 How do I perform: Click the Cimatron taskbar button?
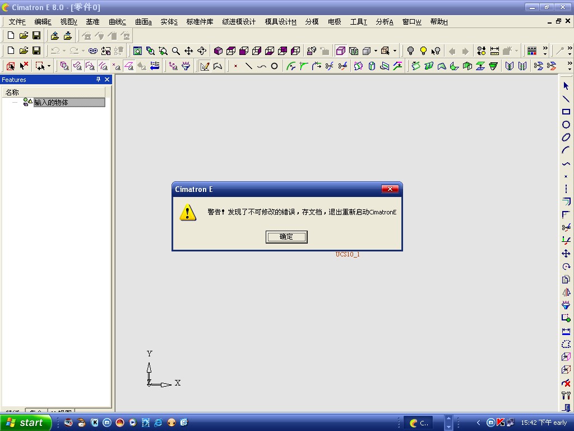tap(418, 423)
